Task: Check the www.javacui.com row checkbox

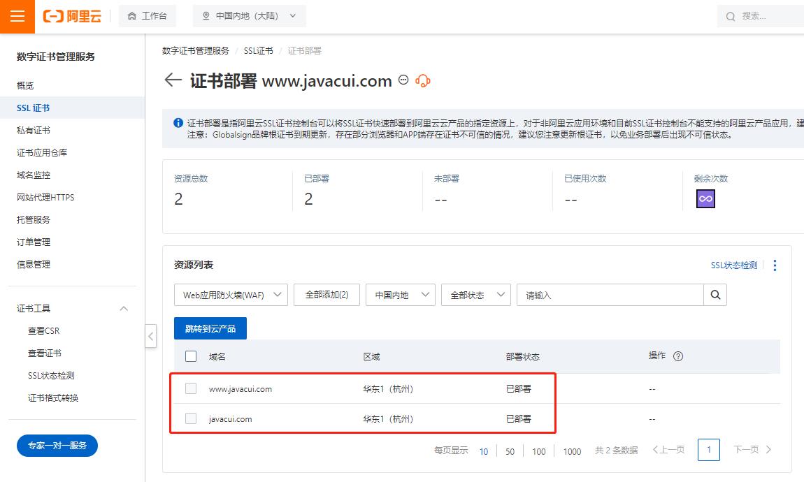Action: (x=191, y=388)
